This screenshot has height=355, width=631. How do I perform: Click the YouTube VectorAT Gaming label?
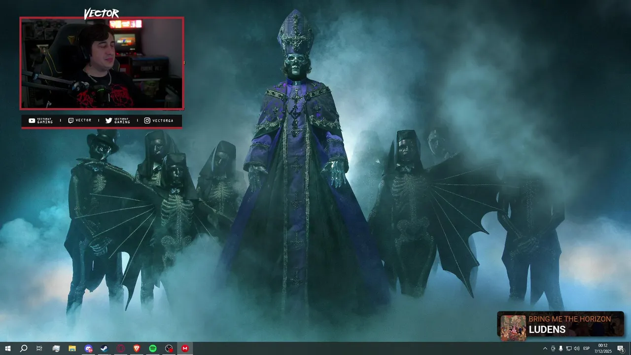(x=41, y=121)
